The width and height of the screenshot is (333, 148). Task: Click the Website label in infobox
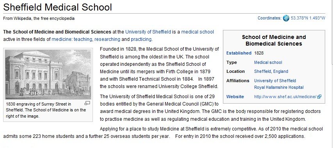[235, 97]
